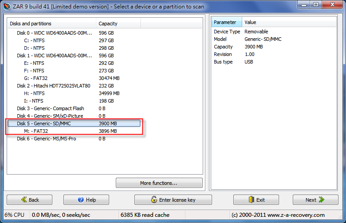Select Disk 1 - WDC WD6400AADS
Viewport: 346px width, 223px height.
coord(54,56)
